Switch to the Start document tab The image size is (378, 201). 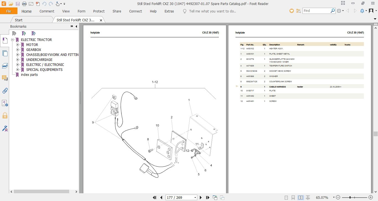pyautogui.click(x=19, y=20)
